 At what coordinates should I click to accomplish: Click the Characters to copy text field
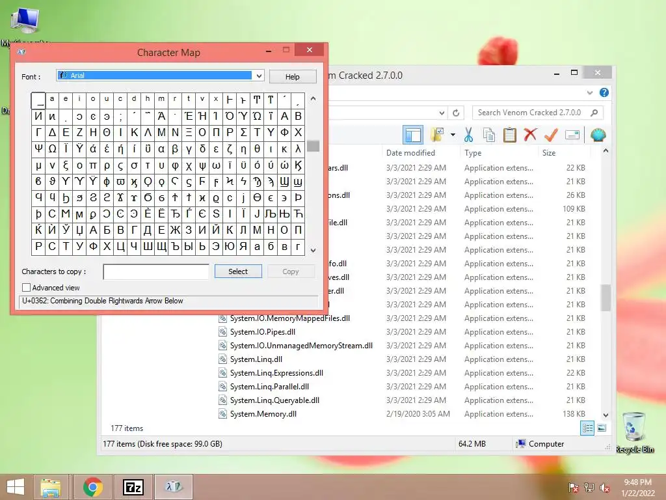[156, 271]
